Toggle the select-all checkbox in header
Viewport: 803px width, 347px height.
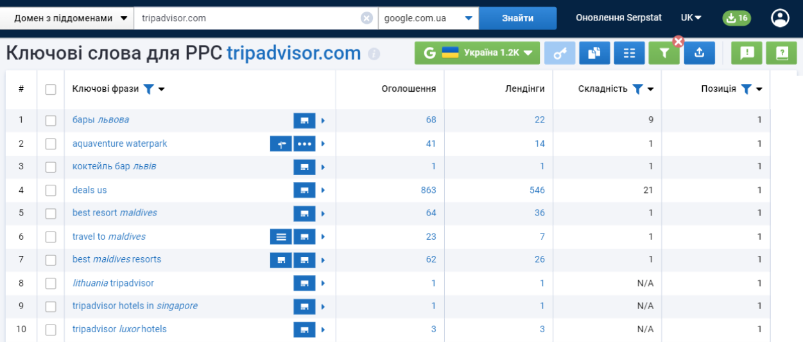click(x=51, y=89)
